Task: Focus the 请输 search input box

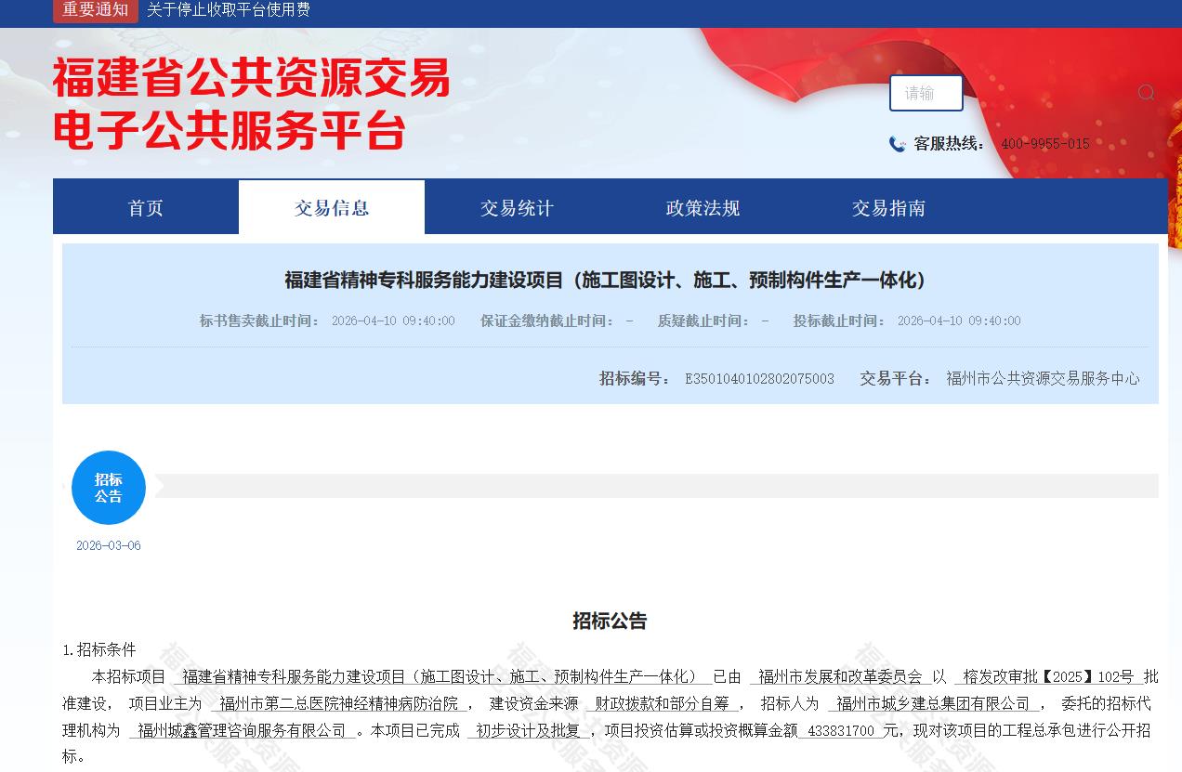Action: click(926, 93)
